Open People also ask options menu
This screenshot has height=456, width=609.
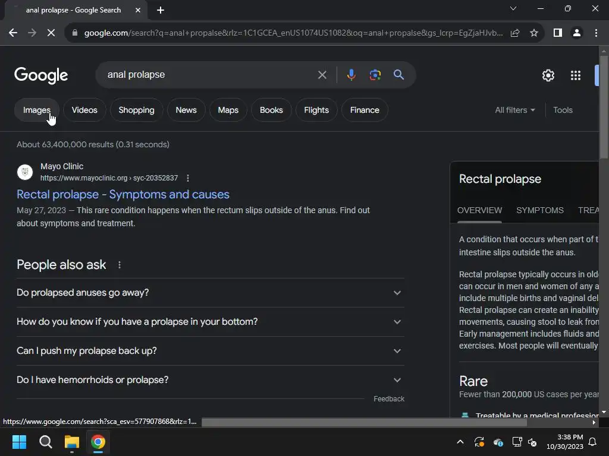(119, 265)
